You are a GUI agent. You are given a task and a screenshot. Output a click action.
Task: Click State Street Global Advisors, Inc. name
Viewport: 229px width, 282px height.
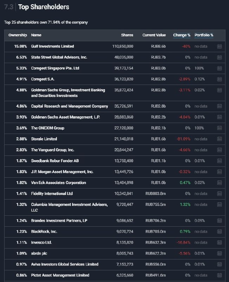59,57
